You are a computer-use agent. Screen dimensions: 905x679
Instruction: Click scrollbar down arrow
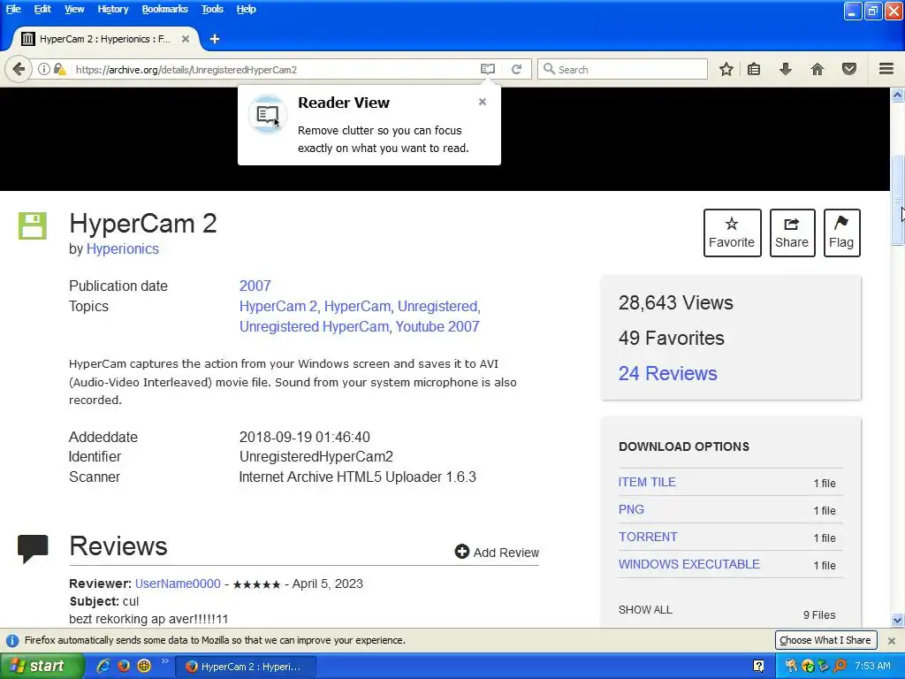[898, 621]
